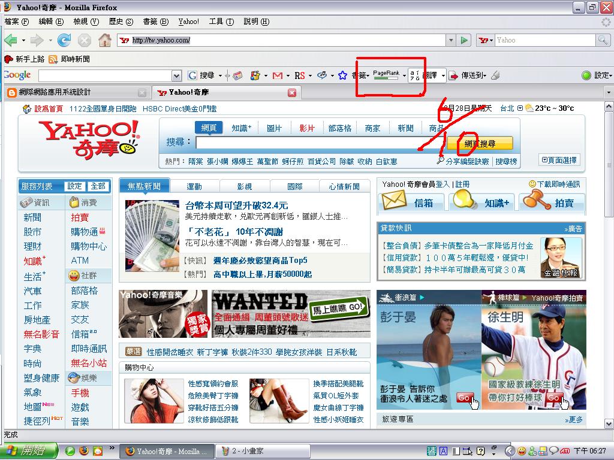Click the Yahoo 搜尋 text input field
Screen dimensions: 614x460
tap(320, 143)
